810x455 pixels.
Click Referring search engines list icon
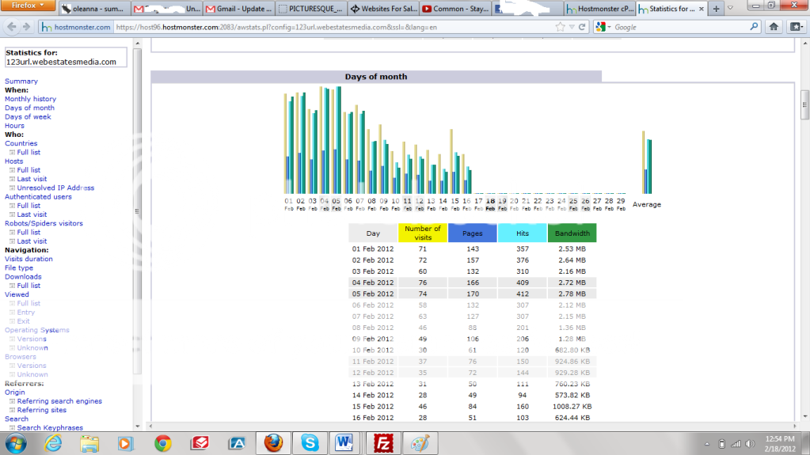[12, 401]
